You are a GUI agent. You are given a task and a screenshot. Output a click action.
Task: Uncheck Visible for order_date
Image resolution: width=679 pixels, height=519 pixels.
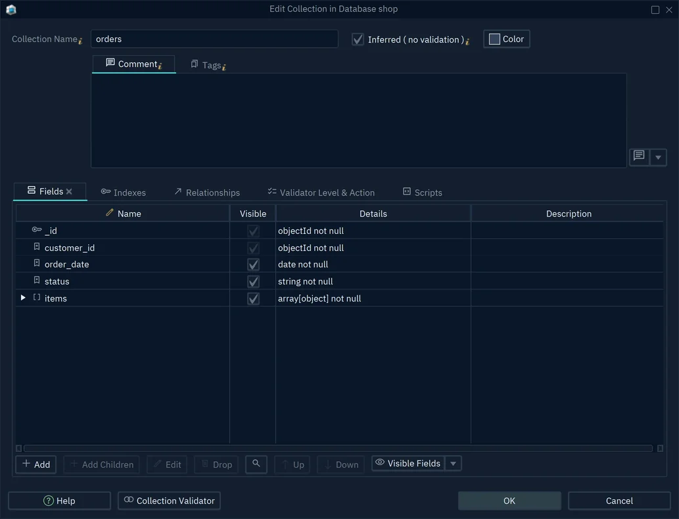pyautogui.click(x=253, y=264)
